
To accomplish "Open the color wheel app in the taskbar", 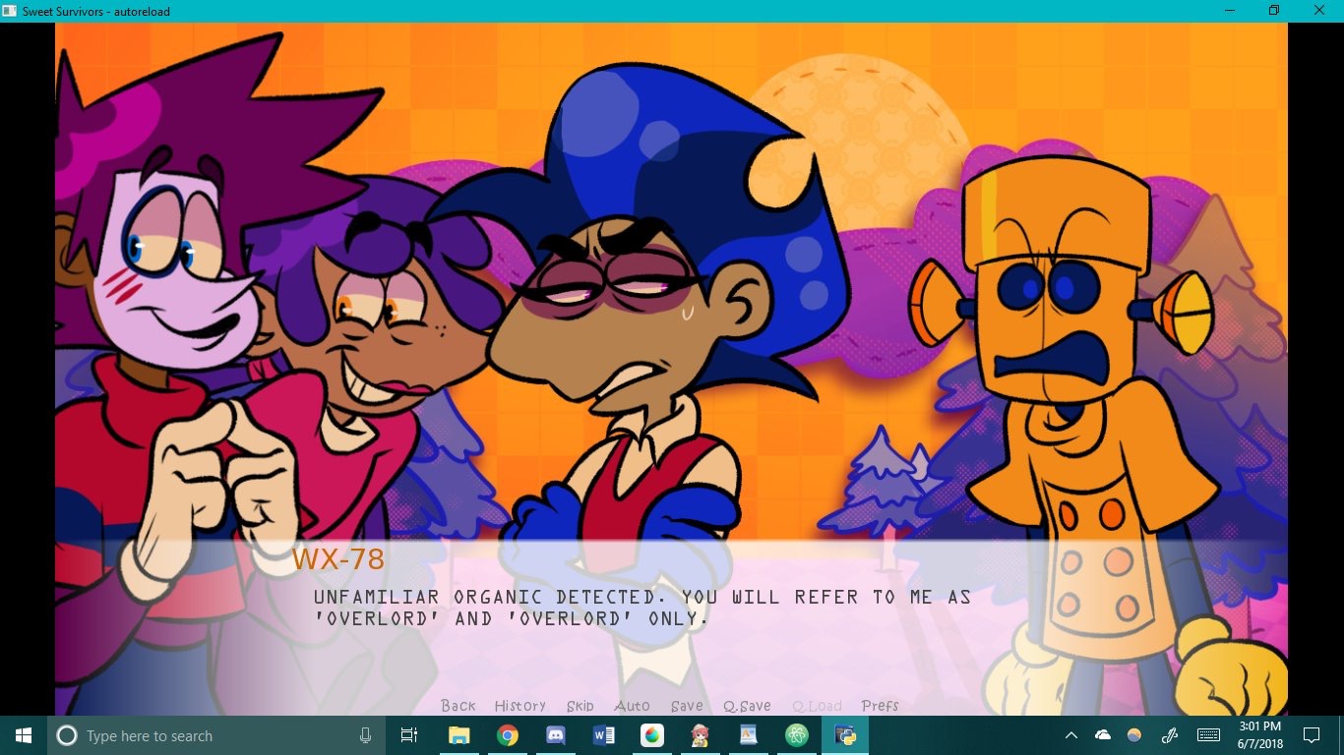I will pyautogui.click(x=651, y=735).
